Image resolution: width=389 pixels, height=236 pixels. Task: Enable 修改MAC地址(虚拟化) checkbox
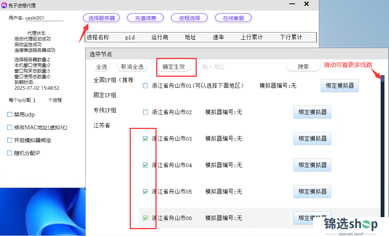[10, 127]
